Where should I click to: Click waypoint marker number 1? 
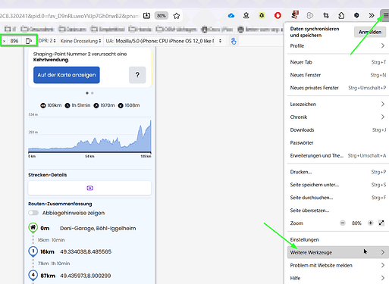(33, 251)
